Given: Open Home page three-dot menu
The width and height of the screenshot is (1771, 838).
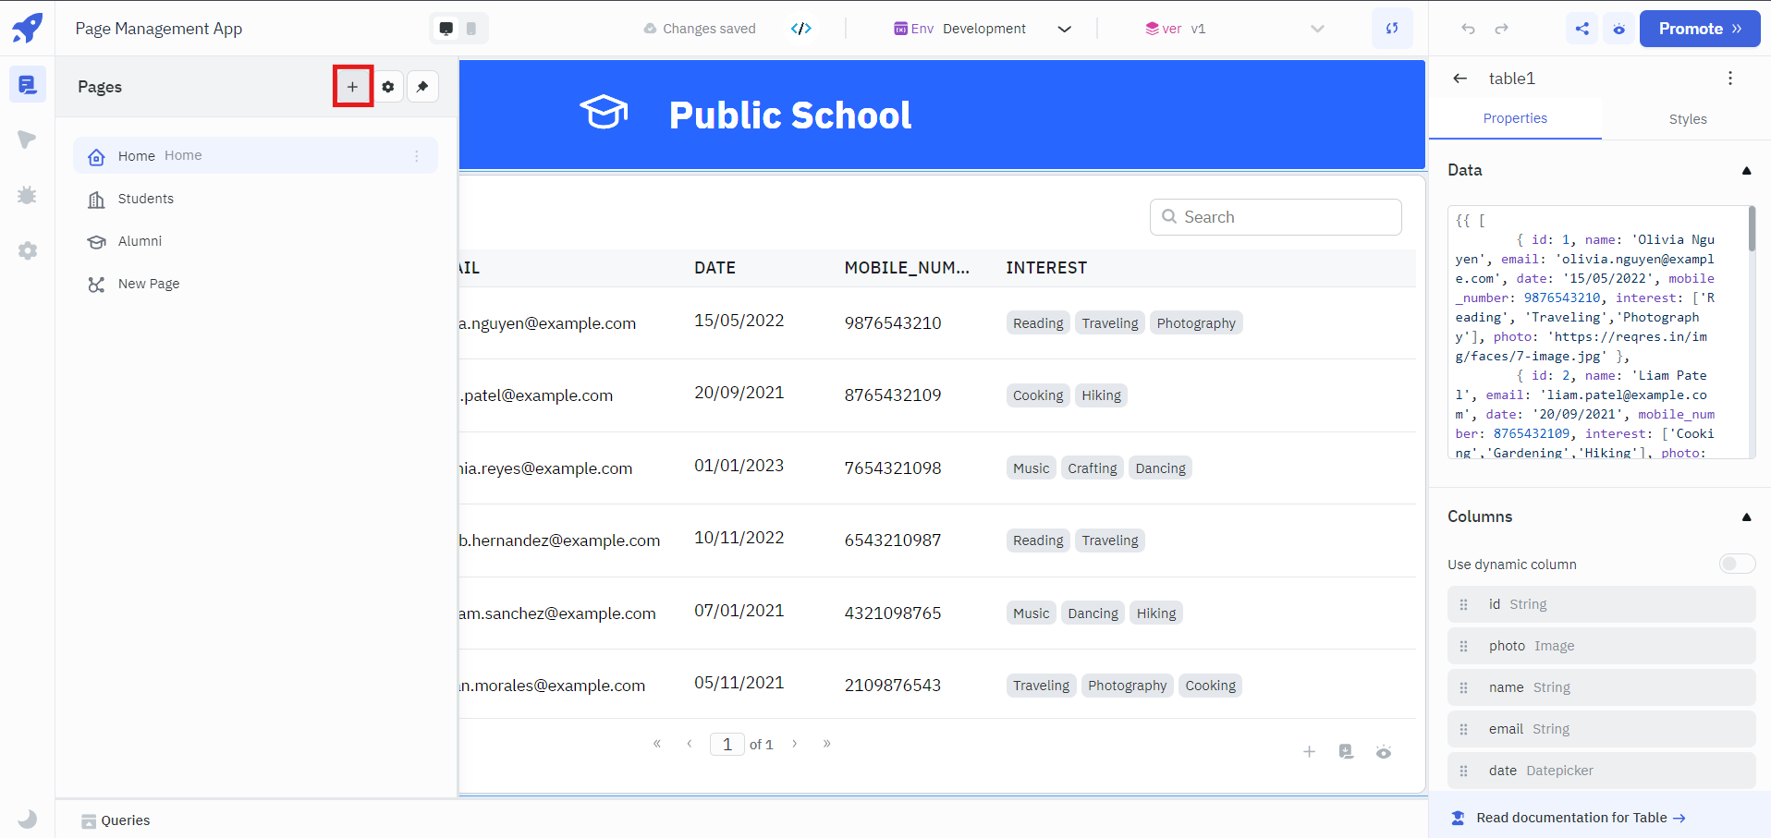Looking at the screenshot, I should tap(417, 156).
